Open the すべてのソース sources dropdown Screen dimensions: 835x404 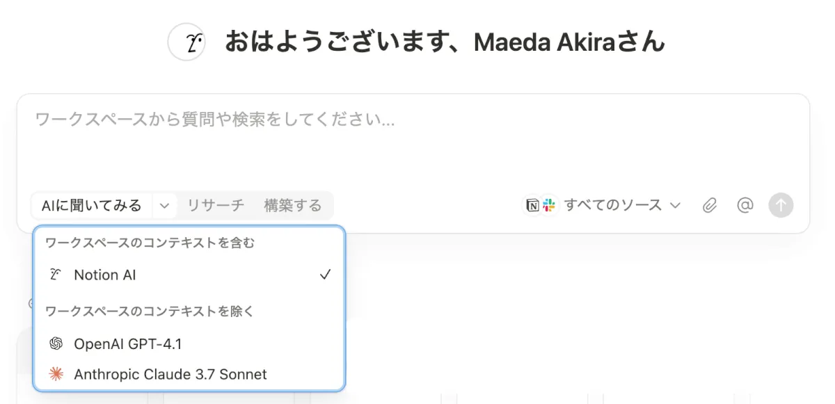coord(612,205)
